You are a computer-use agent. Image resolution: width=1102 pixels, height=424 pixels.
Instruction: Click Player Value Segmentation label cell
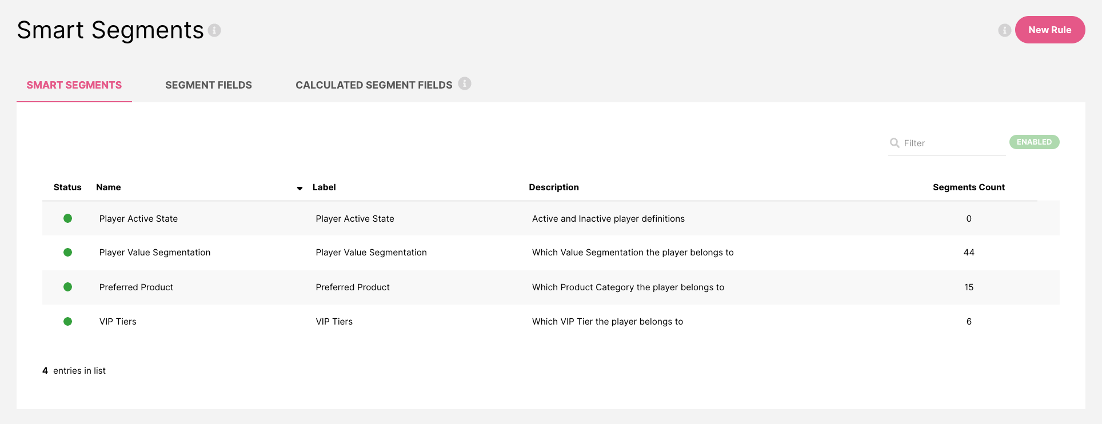tap(371, 252)
